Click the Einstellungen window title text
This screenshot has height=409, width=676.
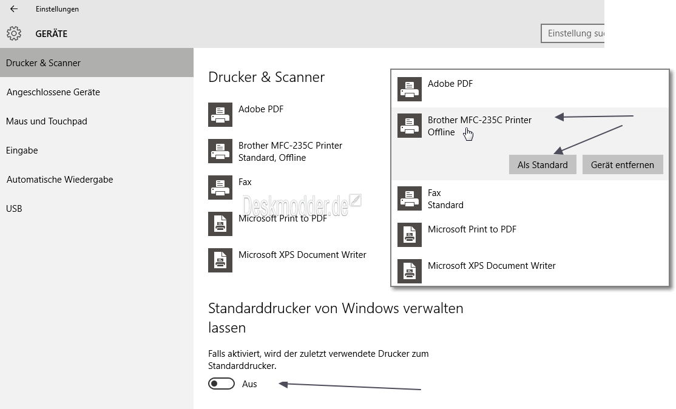57,9
